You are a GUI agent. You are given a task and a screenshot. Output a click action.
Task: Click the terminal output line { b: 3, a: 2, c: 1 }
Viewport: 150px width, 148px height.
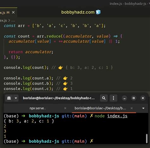[x=29, y=121]
